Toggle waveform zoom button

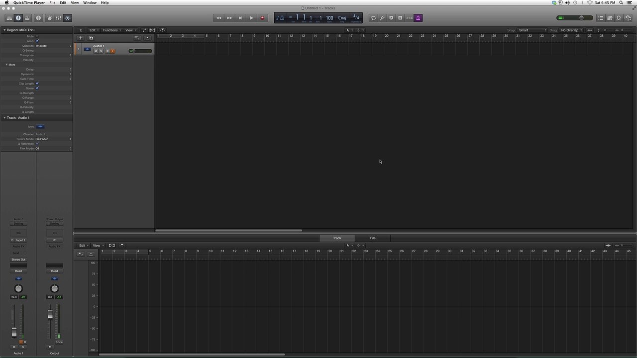pyautogui.click(x=590, y=30)
